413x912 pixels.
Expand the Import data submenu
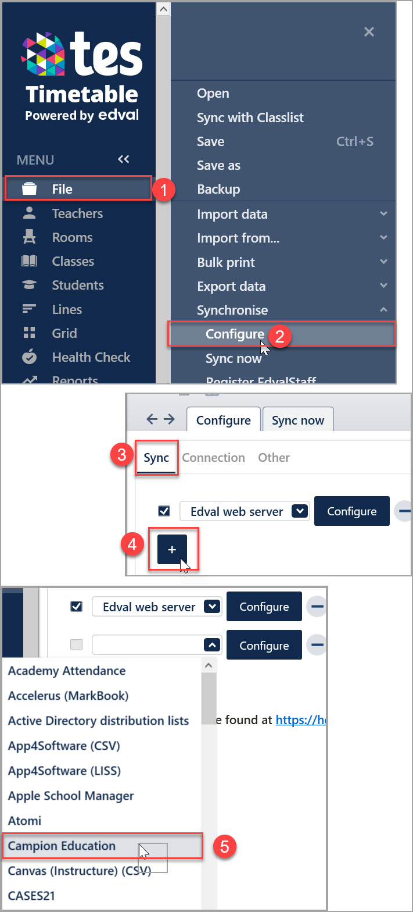click(383, 214)
